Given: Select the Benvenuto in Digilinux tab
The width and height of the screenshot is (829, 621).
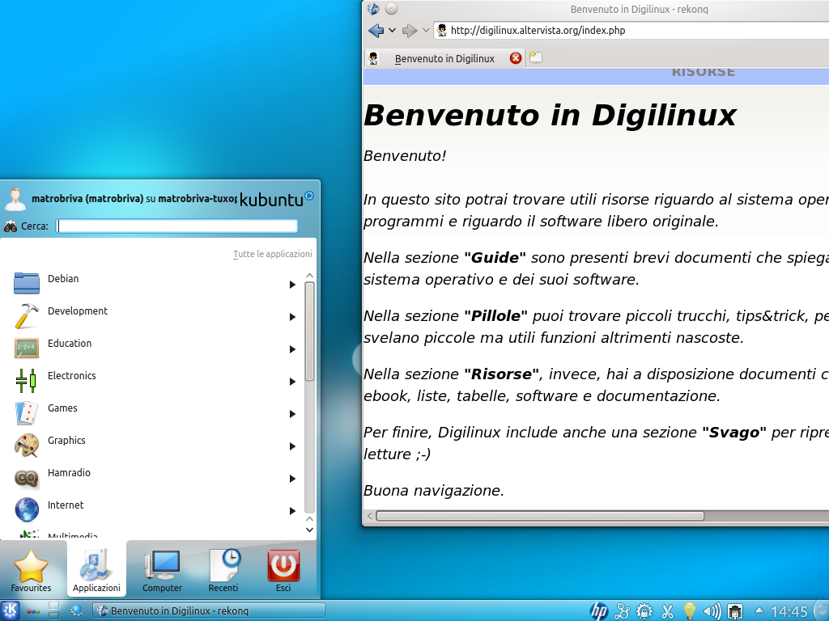Looking at the screenshot, I should (444, 58).
